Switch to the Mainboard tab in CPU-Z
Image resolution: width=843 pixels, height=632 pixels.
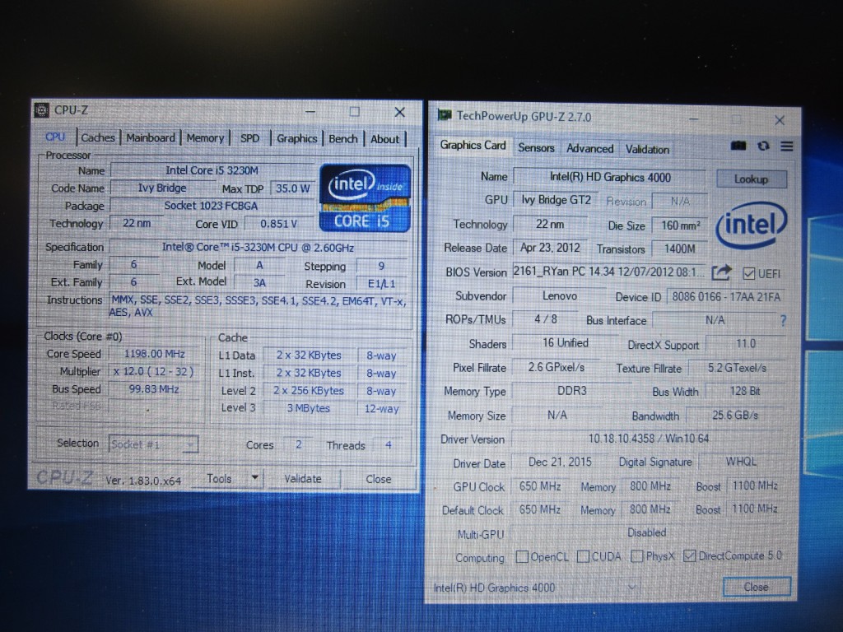coord(151,137)
